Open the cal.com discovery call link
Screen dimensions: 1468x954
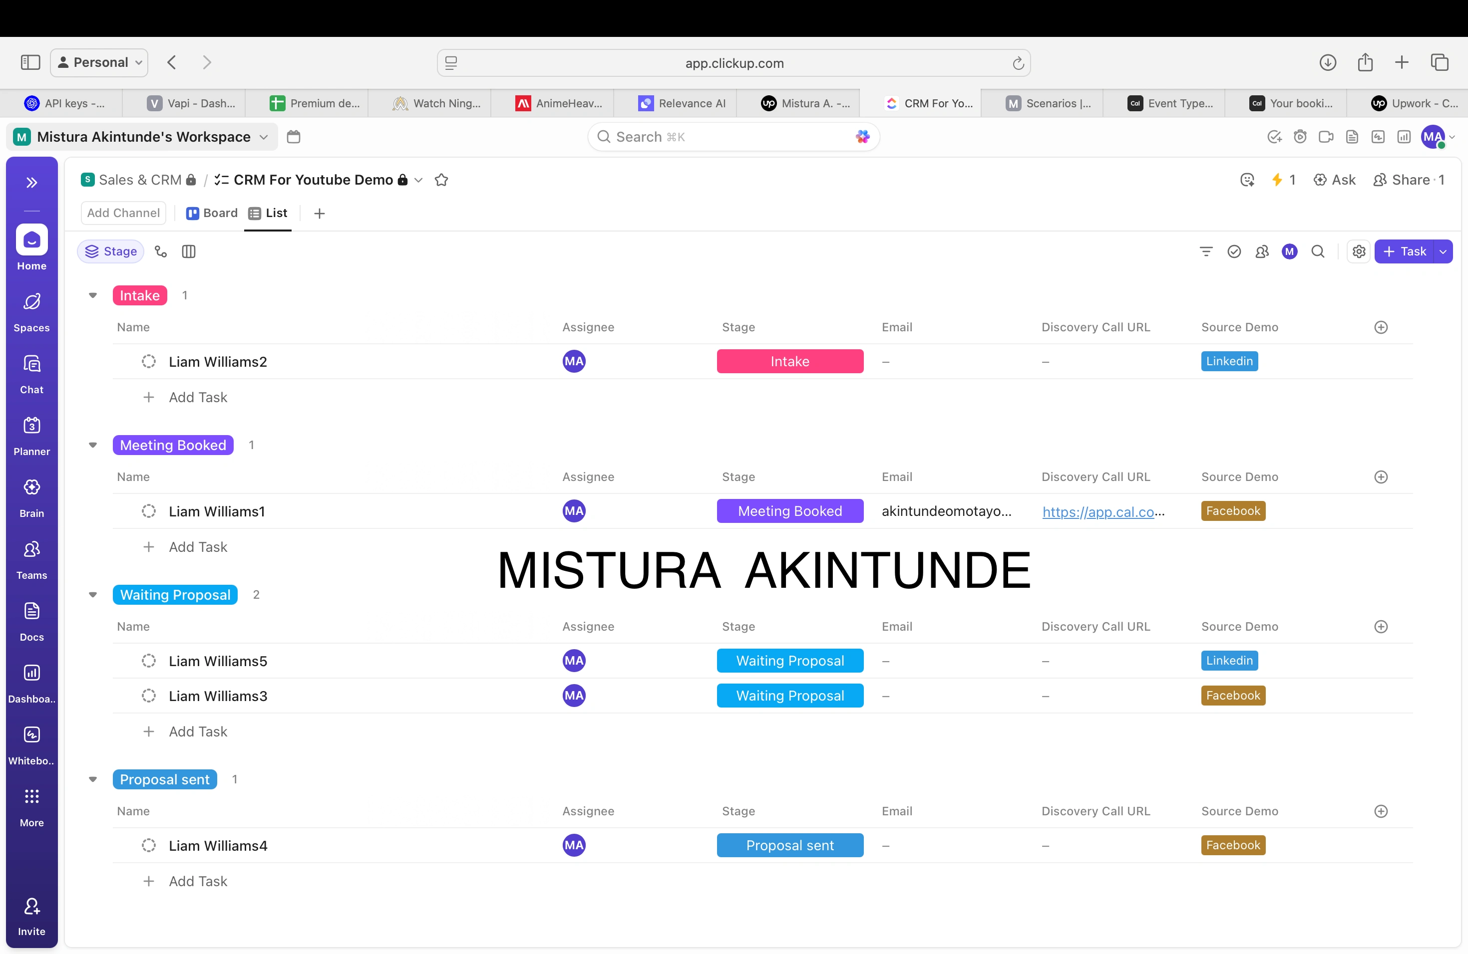click(1098, 511)
